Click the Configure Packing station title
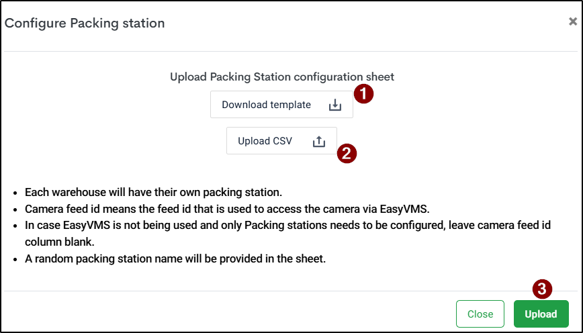The height and width of the screenshot is (333, 583). point(85,23)
